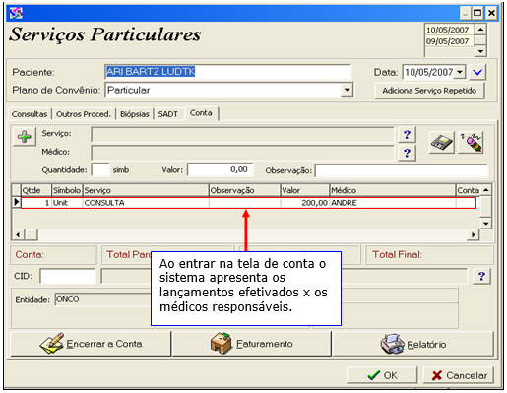Click Encerrar a Conta button

coord(91,344)
